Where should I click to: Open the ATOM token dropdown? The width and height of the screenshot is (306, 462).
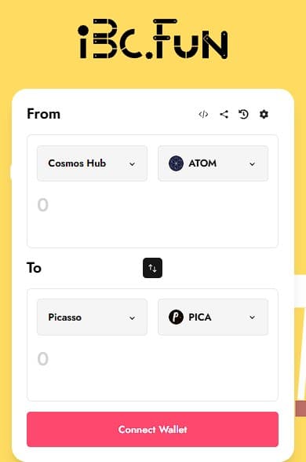(213, 163)
